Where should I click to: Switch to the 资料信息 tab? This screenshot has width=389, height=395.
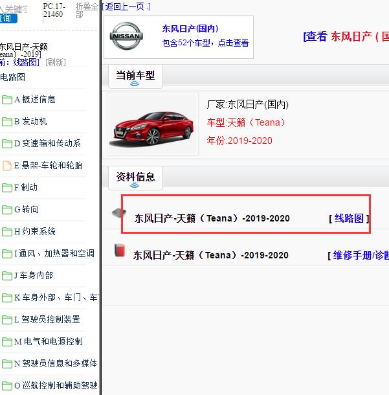tap(135, 178)
